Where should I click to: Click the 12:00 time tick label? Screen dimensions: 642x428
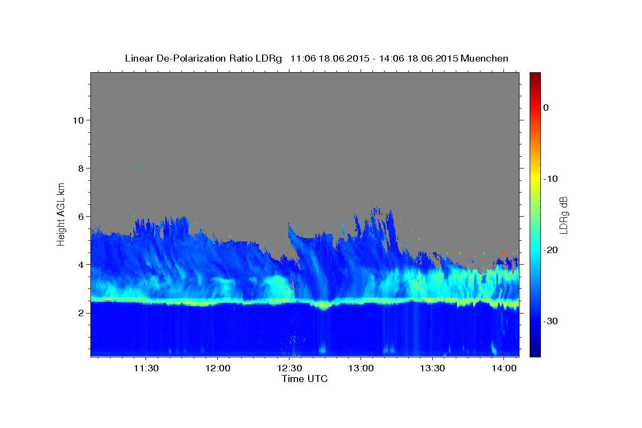[218, 368]
